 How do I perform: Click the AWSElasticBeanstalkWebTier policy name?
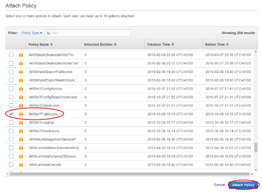(x=52, y=55)
